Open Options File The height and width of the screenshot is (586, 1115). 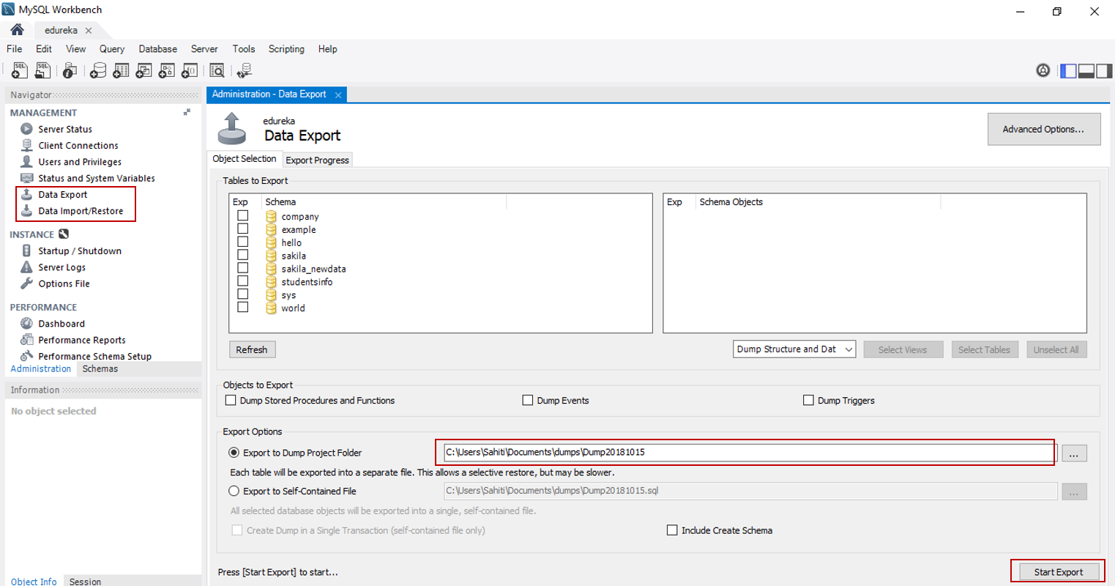pos(64,283)
